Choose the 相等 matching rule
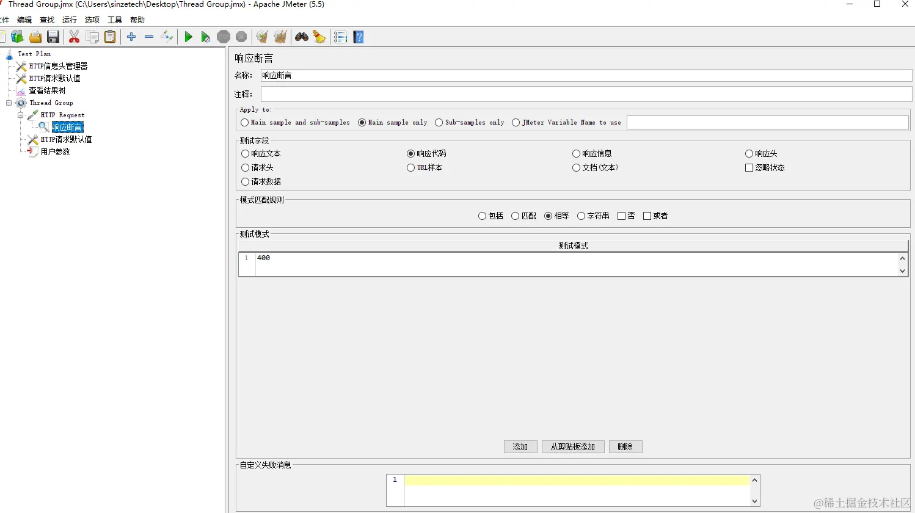 click(x=549, y=216)
